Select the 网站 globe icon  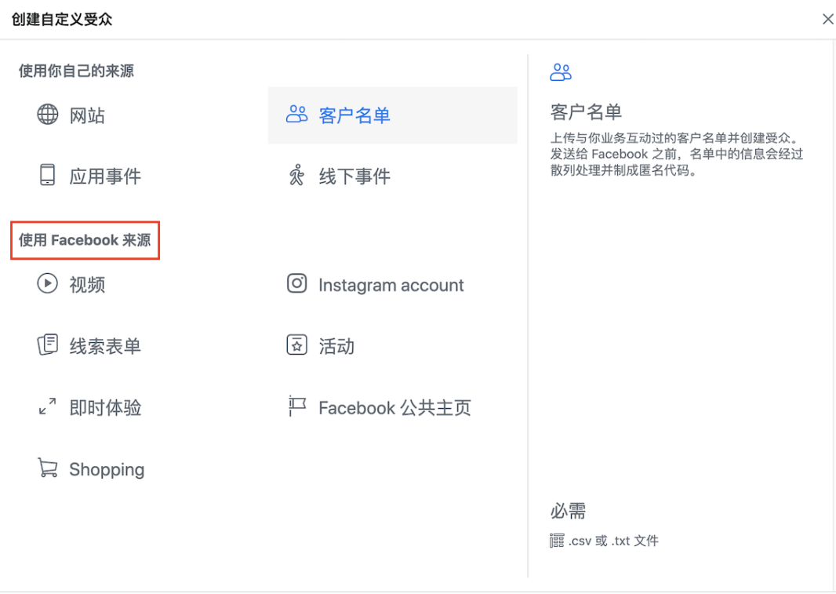point(48,115)
